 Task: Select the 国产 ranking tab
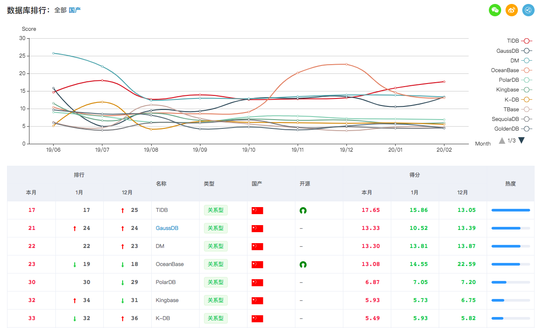coord(75,10)
